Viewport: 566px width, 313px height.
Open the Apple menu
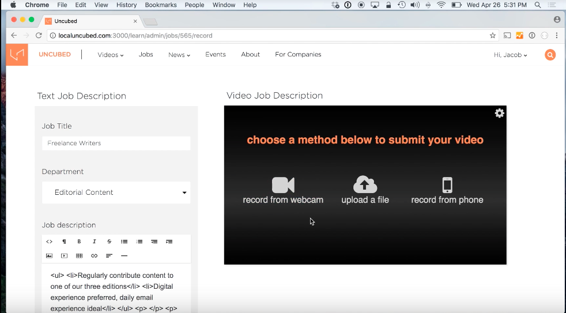pyautogui.click(x=13, y=5)
